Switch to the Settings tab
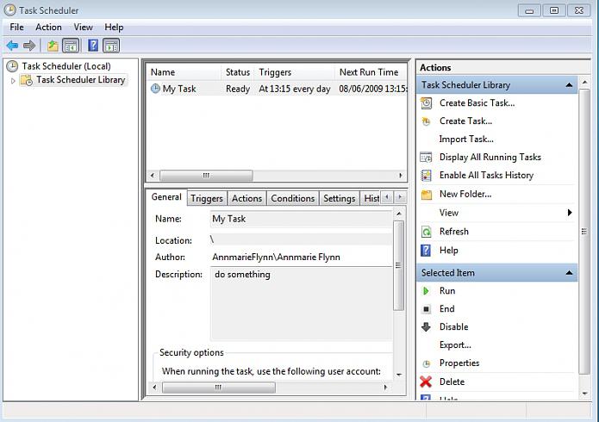The image size is (599, 422). [340, 199]
